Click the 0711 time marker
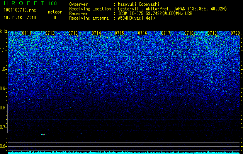Viewport: 243px width, 154px height. pyautogui.click(x=27, y=33)
